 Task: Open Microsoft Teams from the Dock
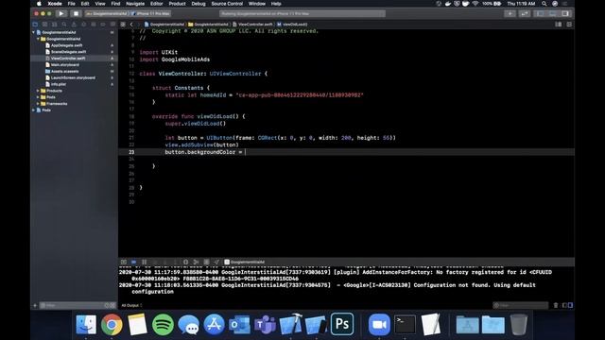[x=265, y=324]
